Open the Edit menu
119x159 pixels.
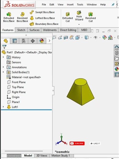[x=52, y=5]
